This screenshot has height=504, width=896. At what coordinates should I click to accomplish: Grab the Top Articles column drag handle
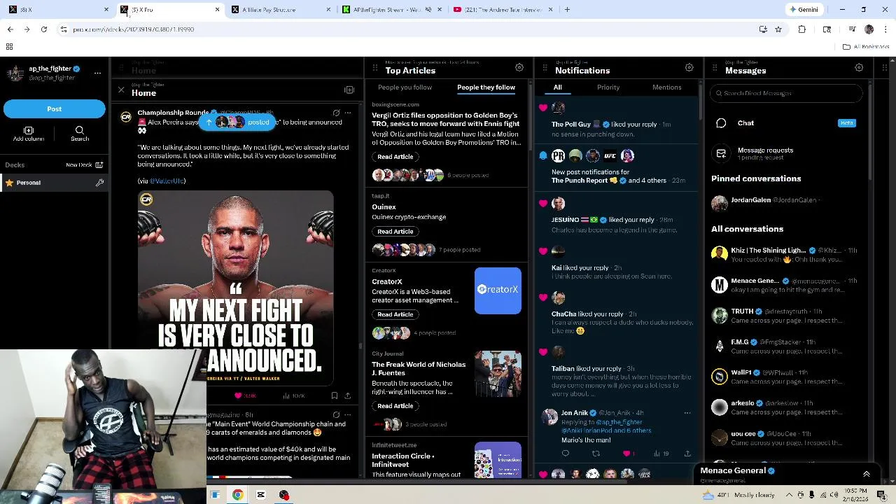point(374,68)
